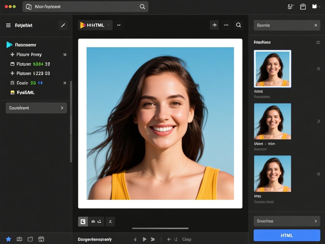Select the highlighted square tool below the canvas
Screen dimensions: 325x244
(x=83, y=222)
